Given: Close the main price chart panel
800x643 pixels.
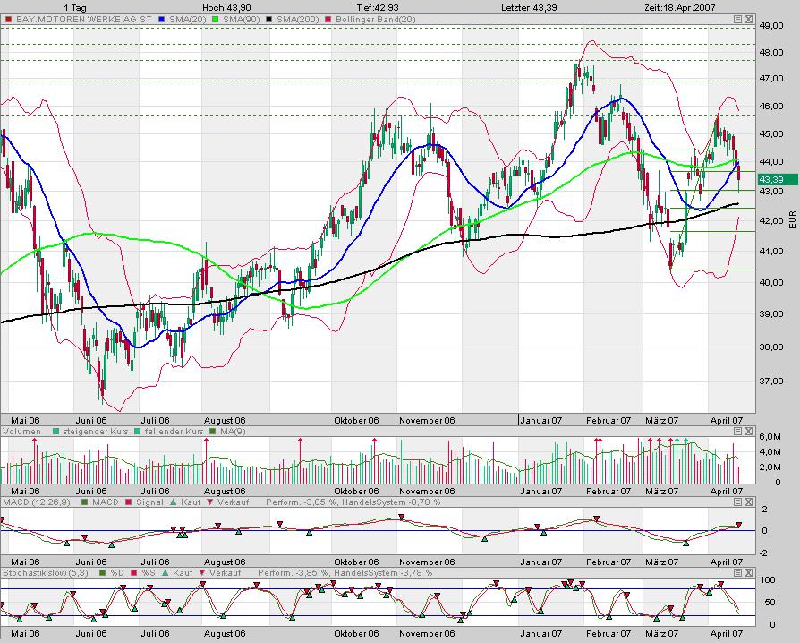Looking at the screenshot, I should point(749,18).
